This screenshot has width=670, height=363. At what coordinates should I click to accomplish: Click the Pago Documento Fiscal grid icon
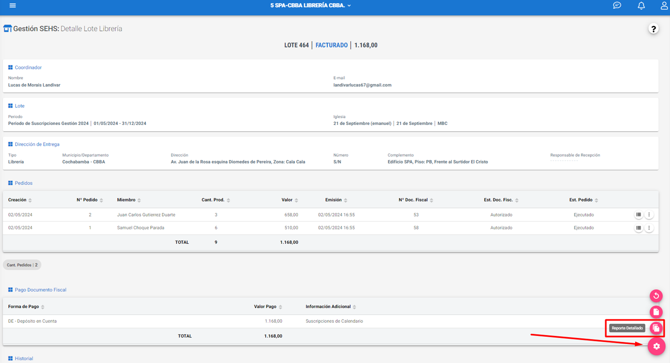coord(10,290)
